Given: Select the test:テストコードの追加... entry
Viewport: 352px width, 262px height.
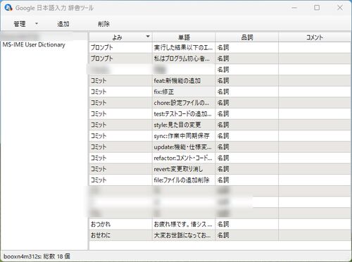Looking at the screenshot, I should tap(184, 113).
